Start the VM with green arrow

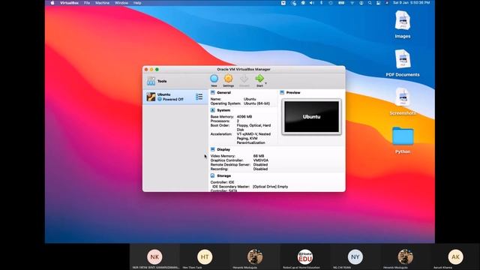click(x=259, y=79)
